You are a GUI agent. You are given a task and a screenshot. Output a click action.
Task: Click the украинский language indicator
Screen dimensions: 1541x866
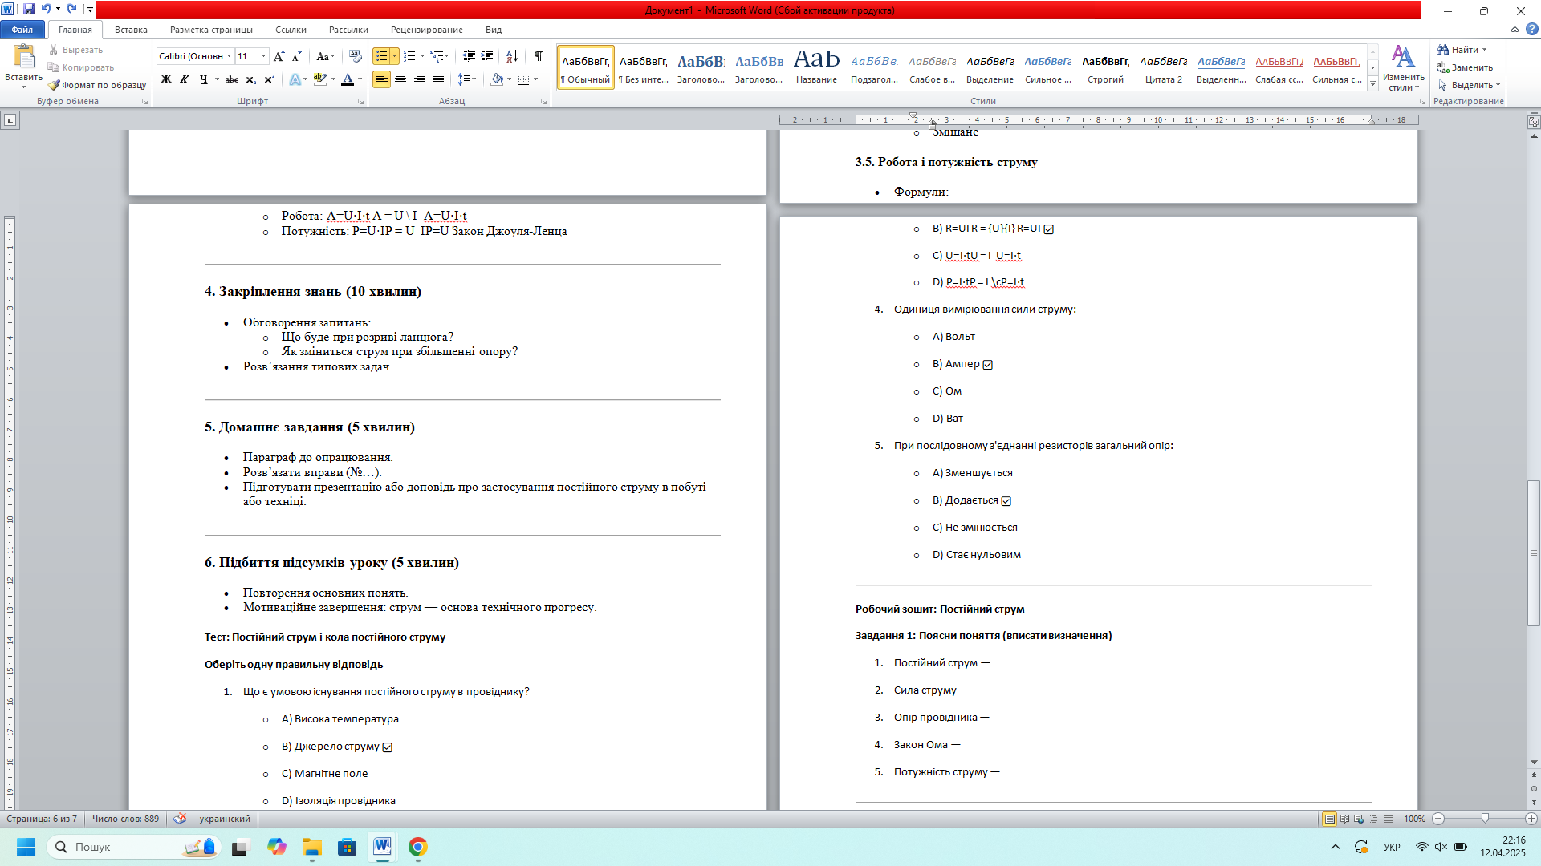(225, 819)
